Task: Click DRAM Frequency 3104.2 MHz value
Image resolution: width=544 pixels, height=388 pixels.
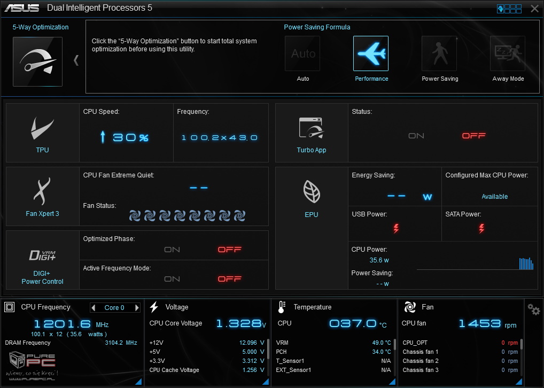Action: 121,343
